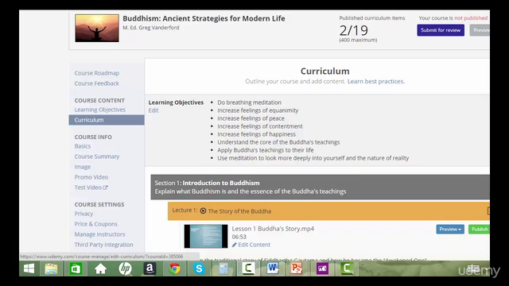Click 'Increase feelings of happiness' objective
Viewport: 509px width, 286px height.
tap(256, 134)
